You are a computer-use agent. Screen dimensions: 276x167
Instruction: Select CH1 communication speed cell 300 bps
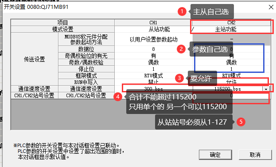[x=153, y=89]
